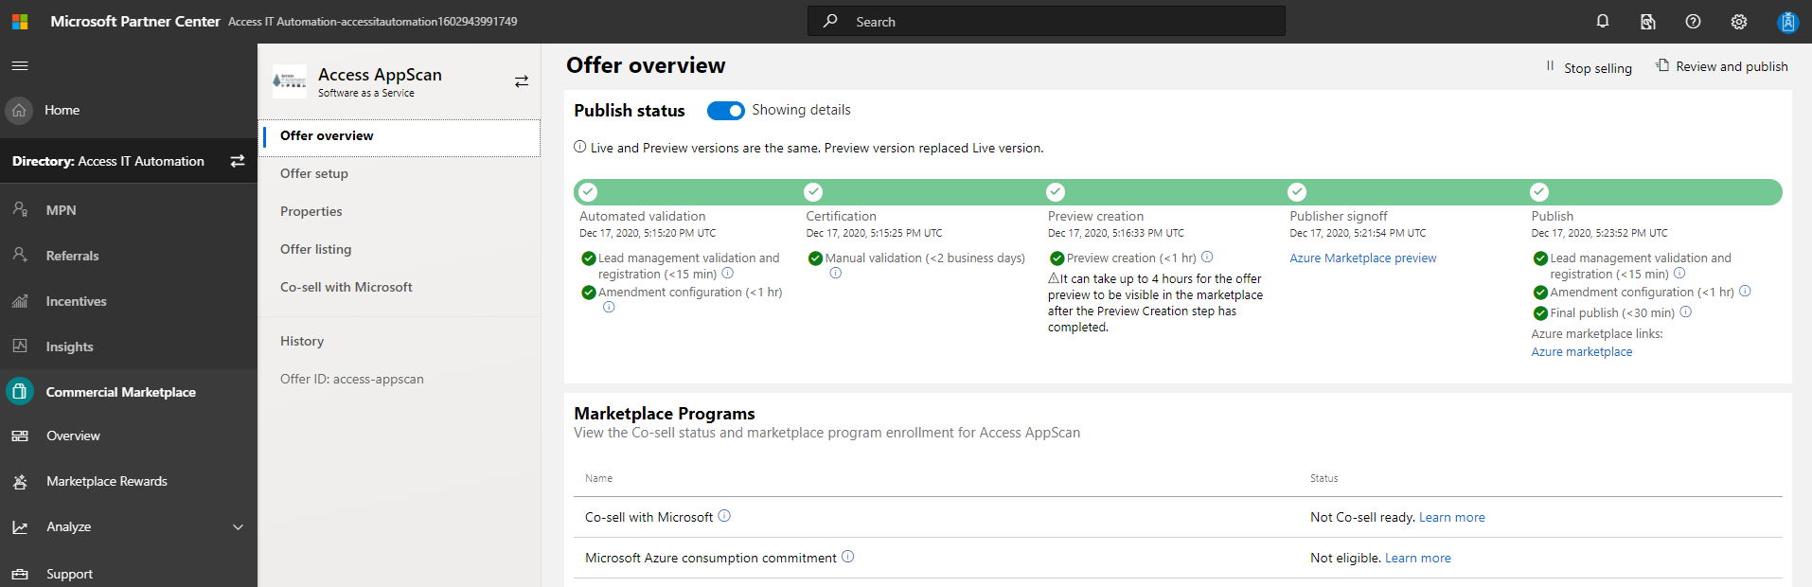Click the Analyze chart icon
This screenshot has height=587, width=1812.
[x=20, y=526]
